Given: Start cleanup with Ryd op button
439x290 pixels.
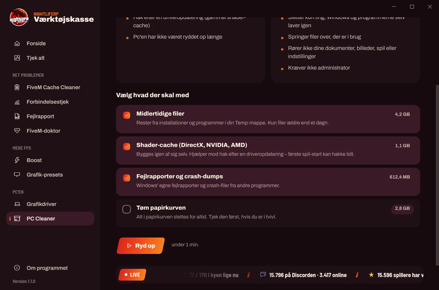Looking at the screenshot, I should 141,246.
